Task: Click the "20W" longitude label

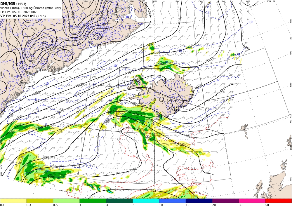Action: coord(154,1)
